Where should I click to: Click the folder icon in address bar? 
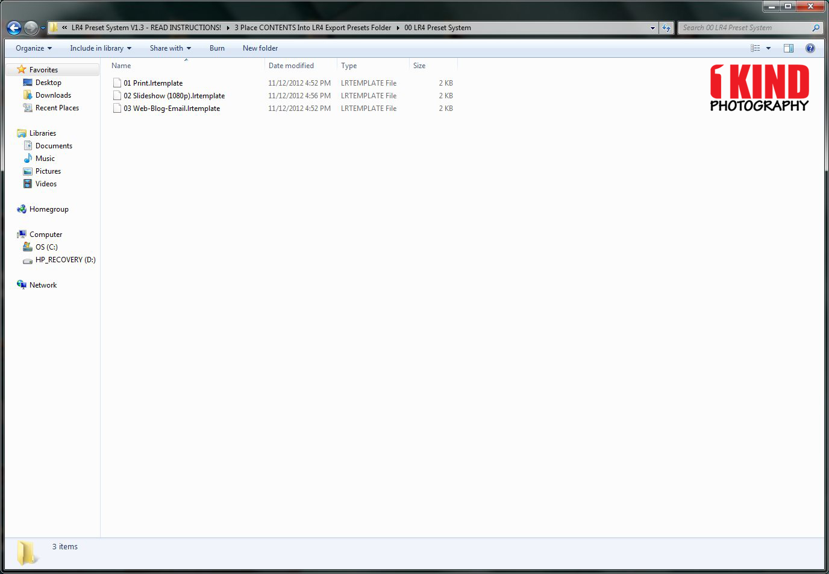54,28
